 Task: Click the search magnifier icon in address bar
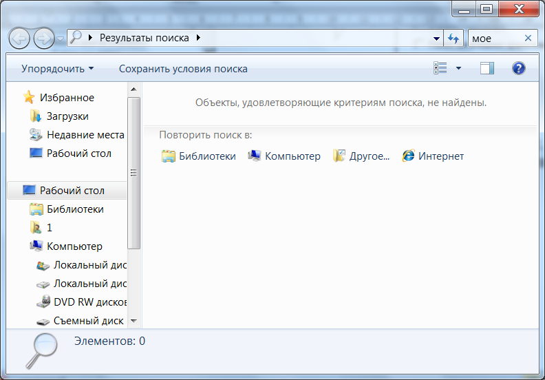[x=76, y=37]
